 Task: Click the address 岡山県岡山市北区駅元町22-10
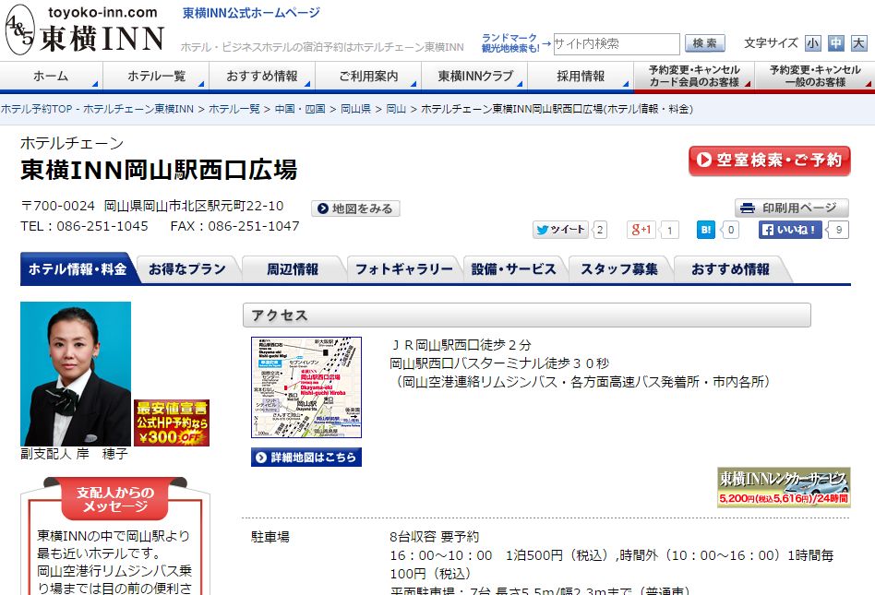[x=194, y=206]
